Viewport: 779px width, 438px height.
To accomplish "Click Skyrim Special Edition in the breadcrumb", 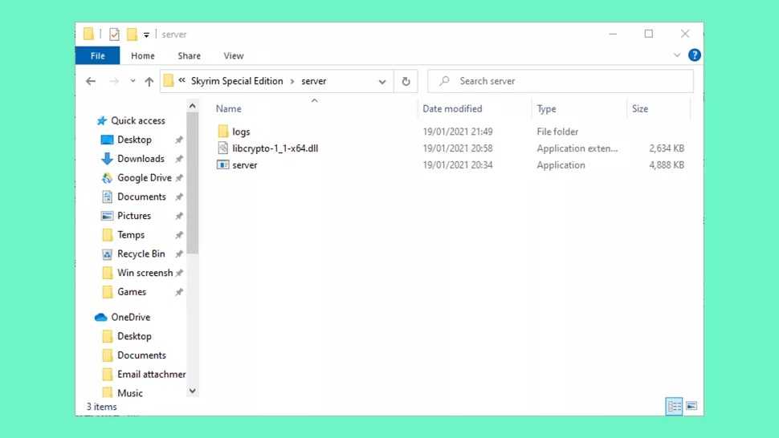I will pyautogui.click(x=237, y=81).
